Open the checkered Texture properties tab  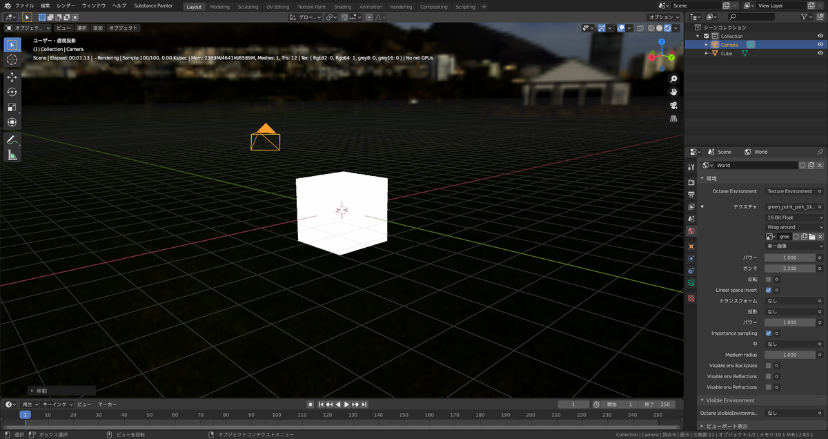(x=691, y=298)
